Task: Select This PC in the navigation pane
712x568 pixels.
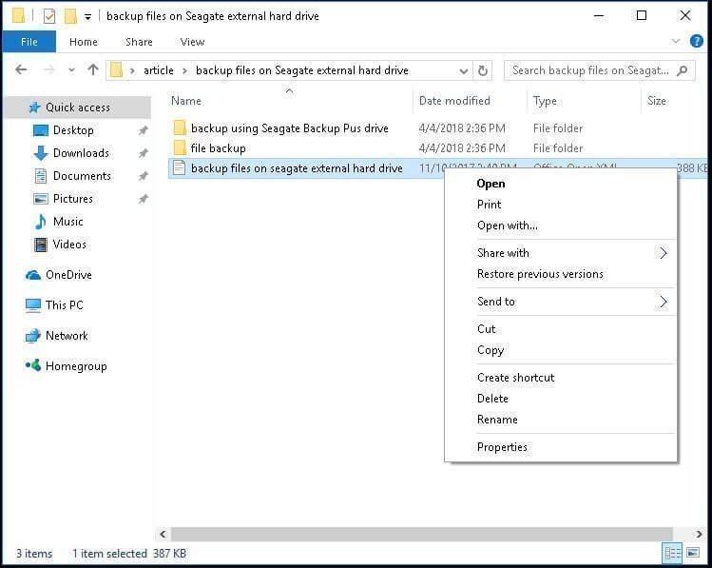Action: coord(64,305)
